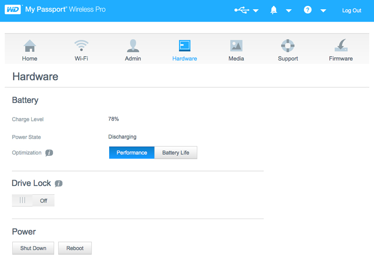
Task: Switch to the Admin tab
Action: point(133,50)
